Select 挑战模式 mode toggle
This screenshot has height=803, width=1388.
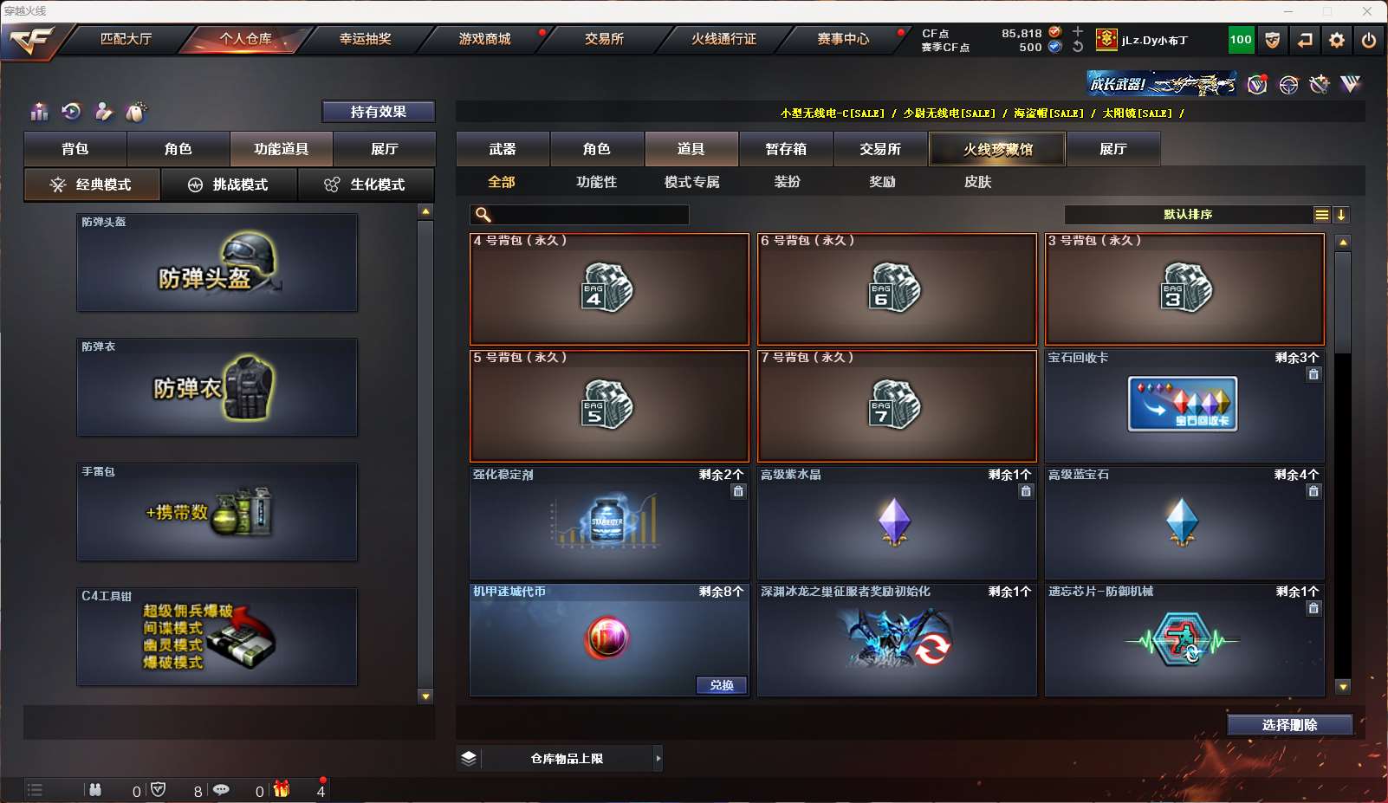pyautogui.click(x=230, y=185)
